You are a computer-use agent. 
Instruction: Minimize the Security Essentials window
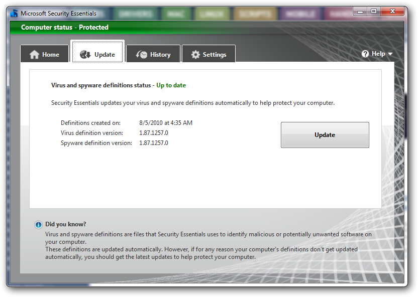[360, 11]
